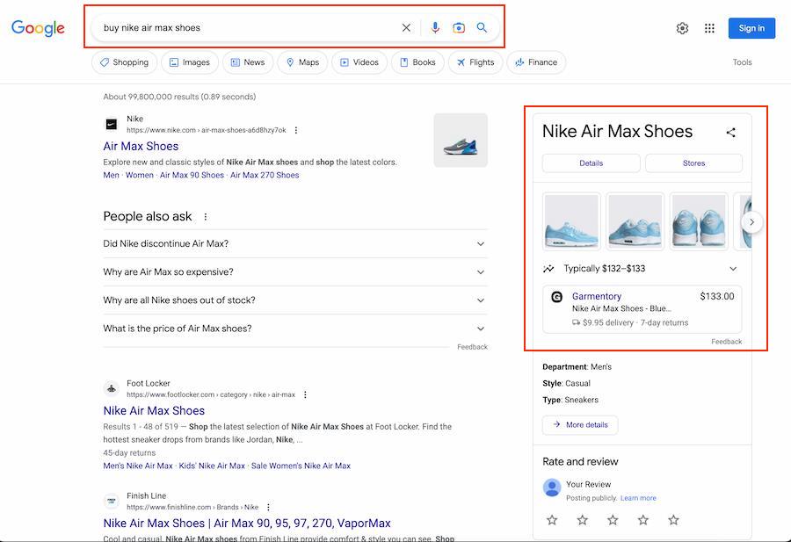Screen dimensions: 791x542
Task: Click Learn more next to Posting publicly
Action: coord(638,498)
